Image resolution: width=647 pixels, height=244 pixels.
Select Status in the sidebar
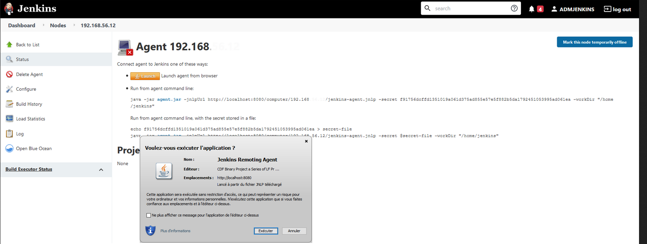56,59
